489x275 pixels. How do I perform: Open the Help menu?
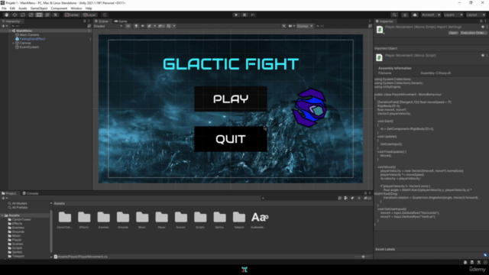(x=89, y=8)
